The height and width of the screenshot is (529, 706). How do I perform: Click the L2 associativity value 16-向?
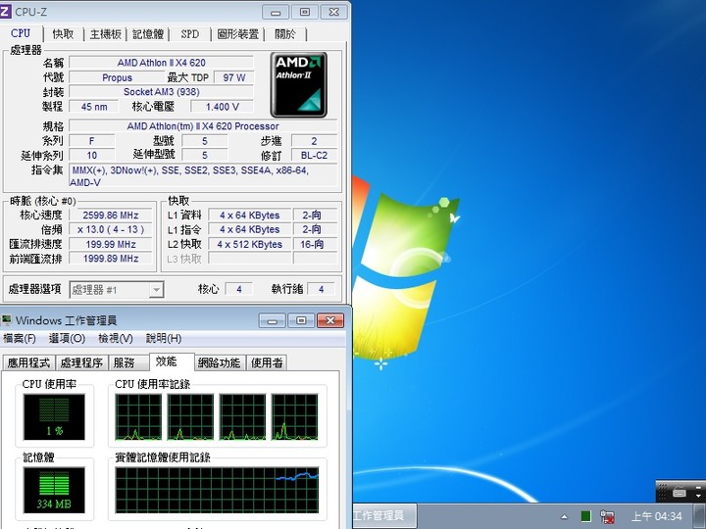tap(315, 244)
